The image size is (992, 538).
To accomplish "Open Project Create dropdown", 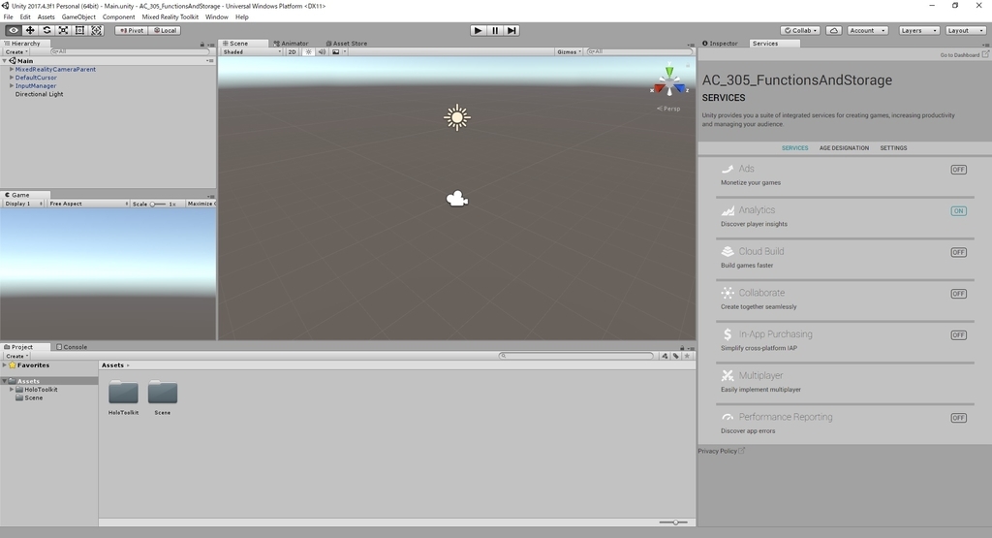I will [x=16, y=357].
